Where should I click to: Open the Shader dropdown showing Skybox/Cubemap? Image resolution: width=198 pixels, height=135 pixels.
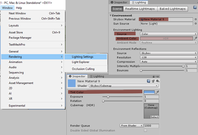point(124,86)
